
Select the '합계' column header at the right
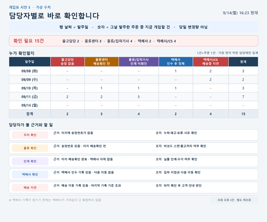pyautogui.click(x=243, y=62)
